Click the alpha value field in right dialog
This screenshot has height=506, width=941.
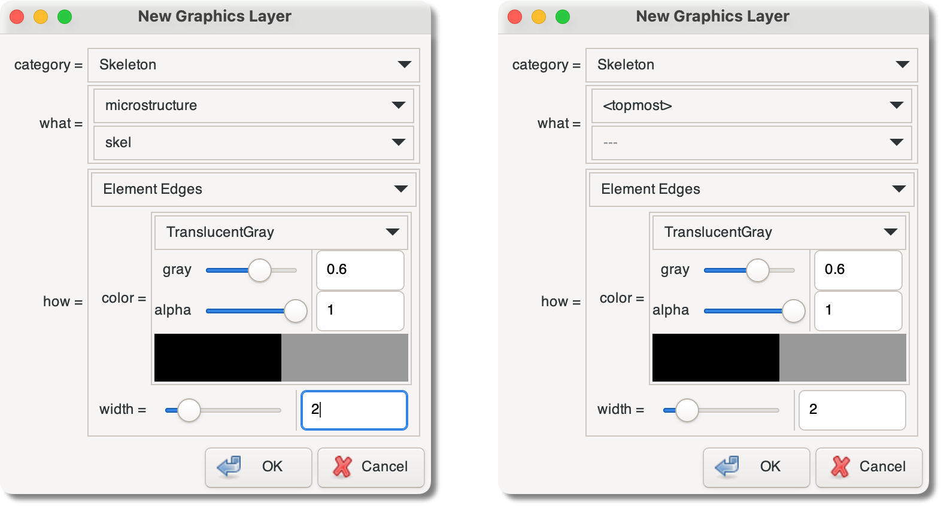tap(858, 310)
